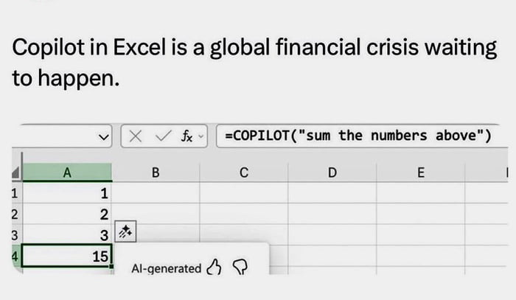516x300 pixels.
Task: Open the Name Box dropdown arrow
Action: tap(103, 137)
